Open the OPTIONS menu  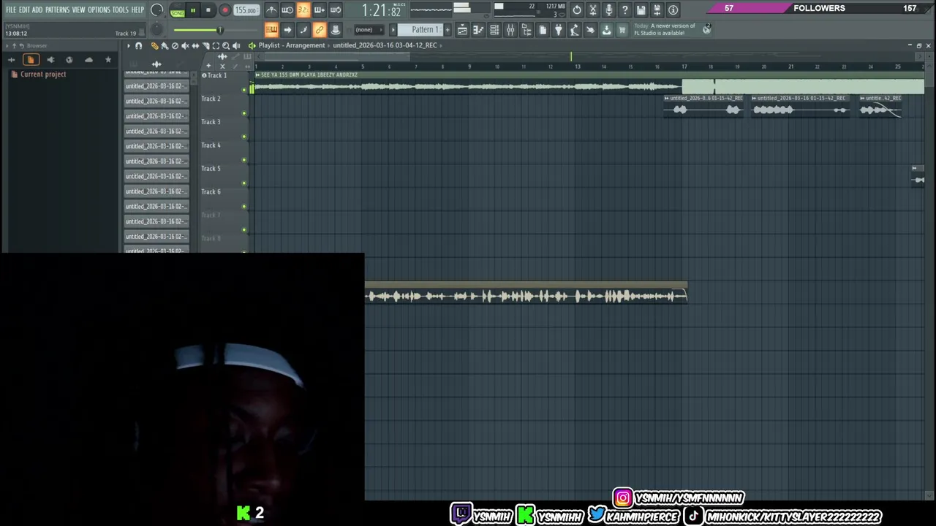[99, 9]
